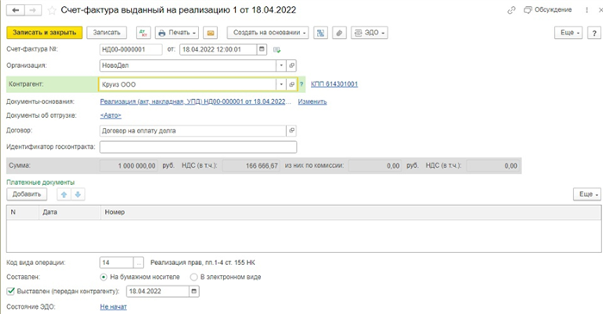
Task: Click the Дата column header
Action: 70,212
